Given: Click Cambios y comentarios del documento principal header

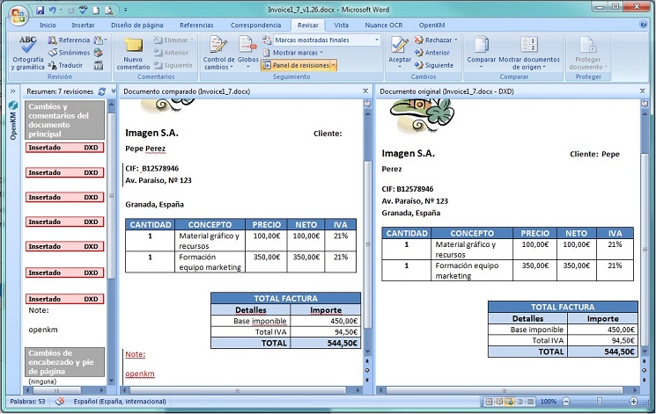Looking at the screenshot, I should click(x=65, y=120).
